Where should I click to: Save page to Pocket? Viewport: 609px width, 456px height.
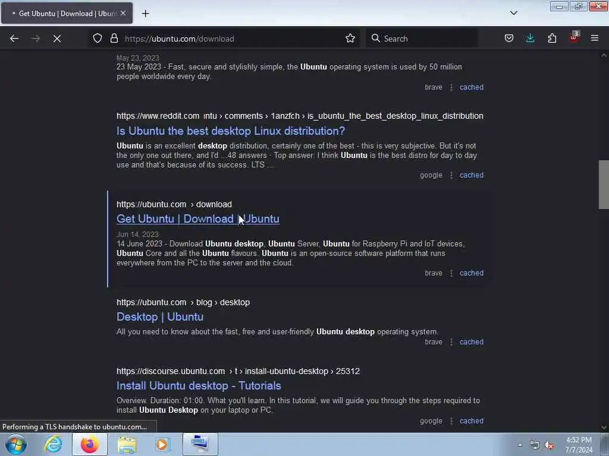[x=509, y=39]
